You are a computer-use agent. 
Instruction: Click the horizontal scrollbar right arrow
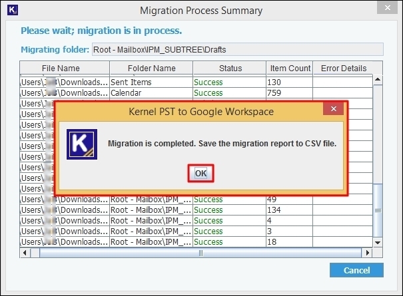368,253
